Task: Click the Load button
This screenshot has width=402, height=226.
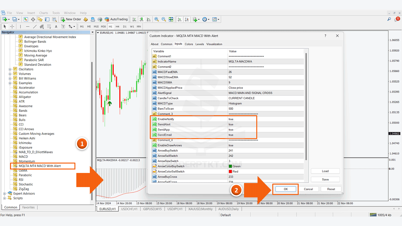Action: click(325, 171)
